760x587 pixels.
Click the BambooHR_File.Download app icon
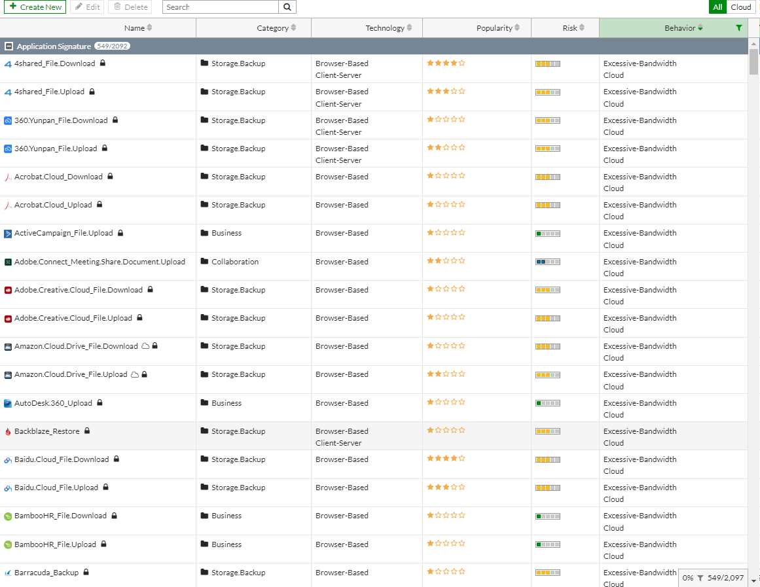point(8,517)
